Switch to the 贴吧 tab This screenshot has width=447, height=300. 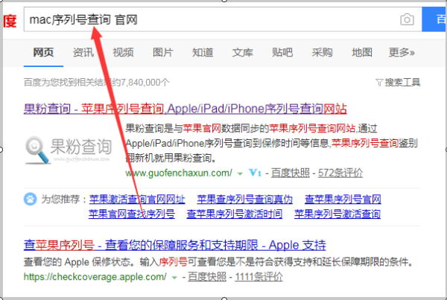point(282,52)
